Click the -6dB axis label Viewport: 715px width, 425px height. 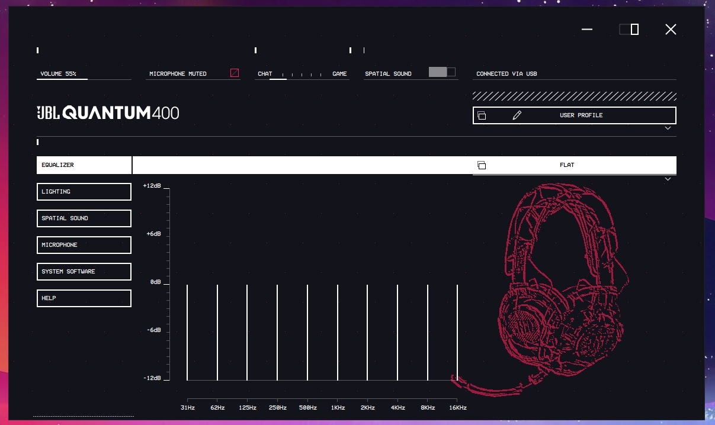coord(153,330)
